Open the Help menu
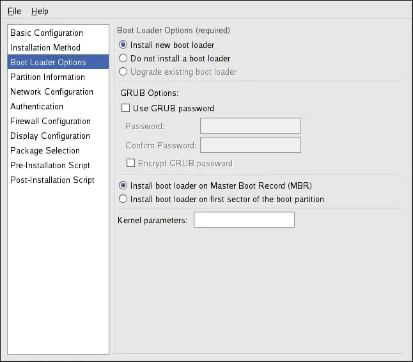The width and height of the screenshot is (413, 362). tap(40, 11)
